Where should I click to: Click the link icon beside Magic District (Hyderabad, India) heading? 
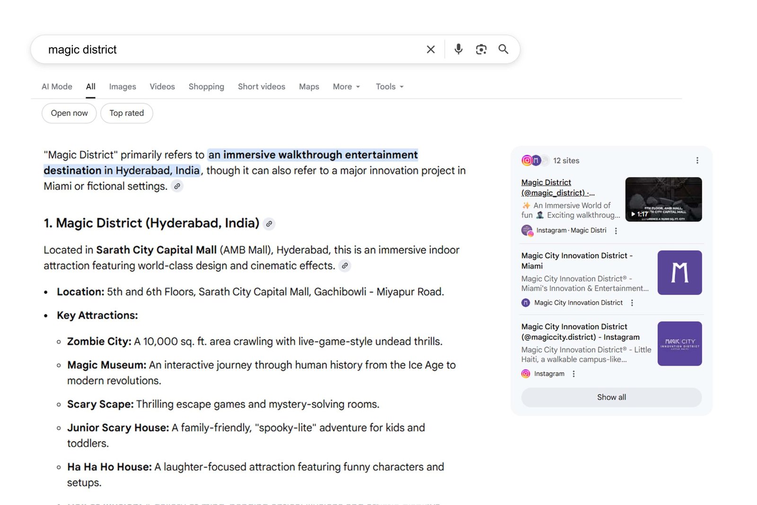point(269,223)
